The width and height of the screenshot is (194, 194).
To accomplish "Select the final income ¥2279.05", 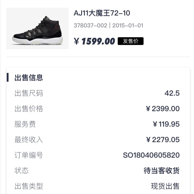I will click(163, 140).
